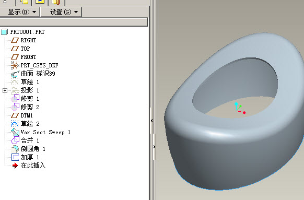The height and width of the screenshot is (200, 304).
Task: Click the 投影 1 projection icon
Action: (x=15, y=90)
